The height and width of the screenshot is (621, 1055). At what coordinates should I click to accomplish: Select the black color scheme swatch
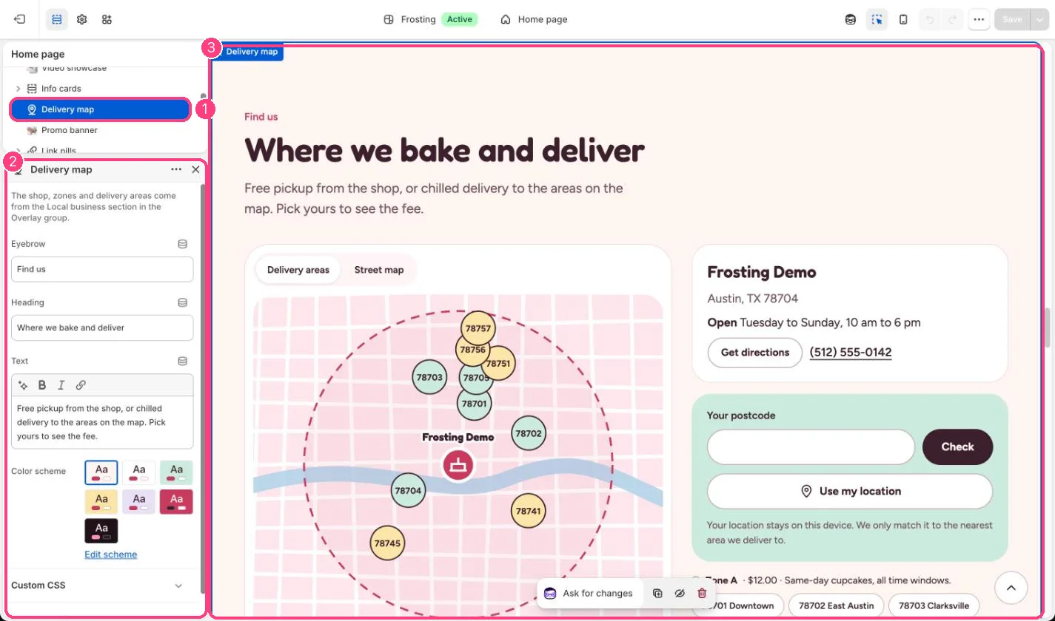tap(101, 531)
